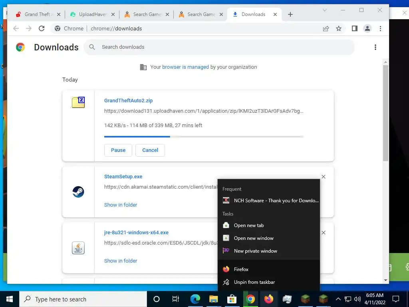Close the UploadHaven tab
Viewport: 409px width, 307px height.
(113, 15)
